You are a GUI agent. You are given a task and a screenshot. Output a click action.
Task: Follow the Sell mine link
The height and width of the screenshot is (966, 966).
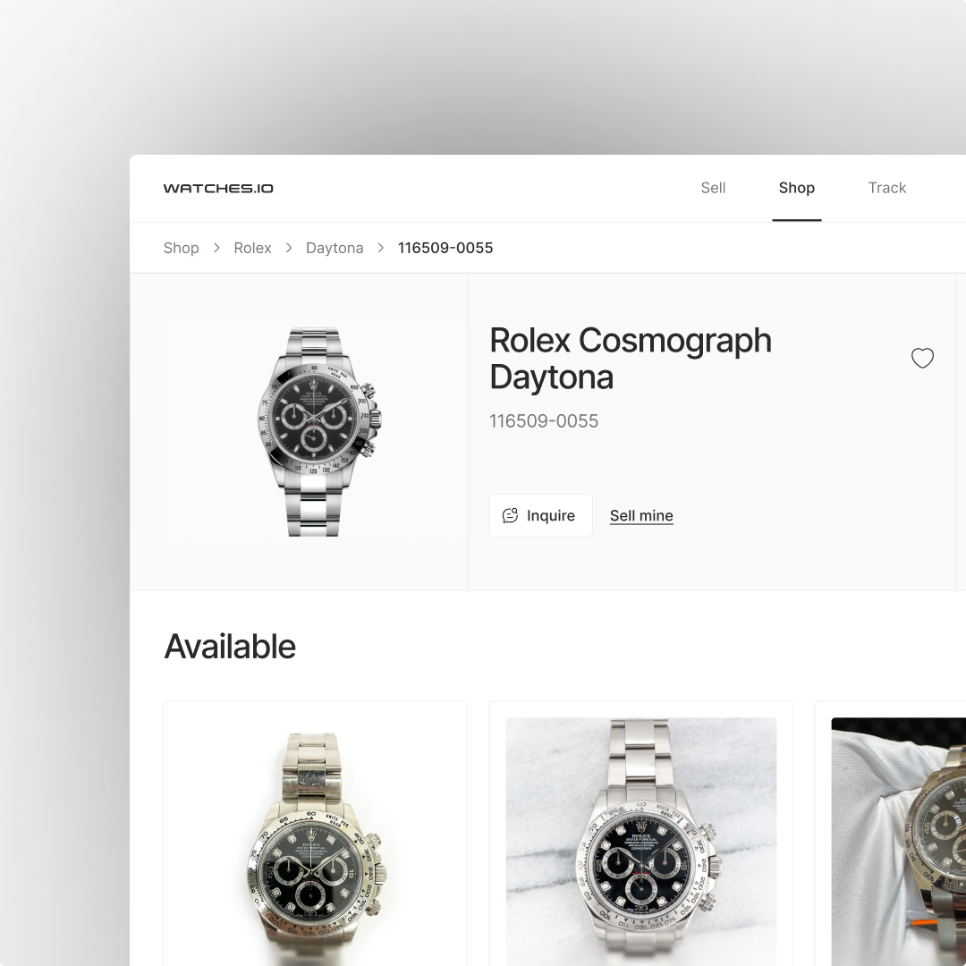pos(641,516)
